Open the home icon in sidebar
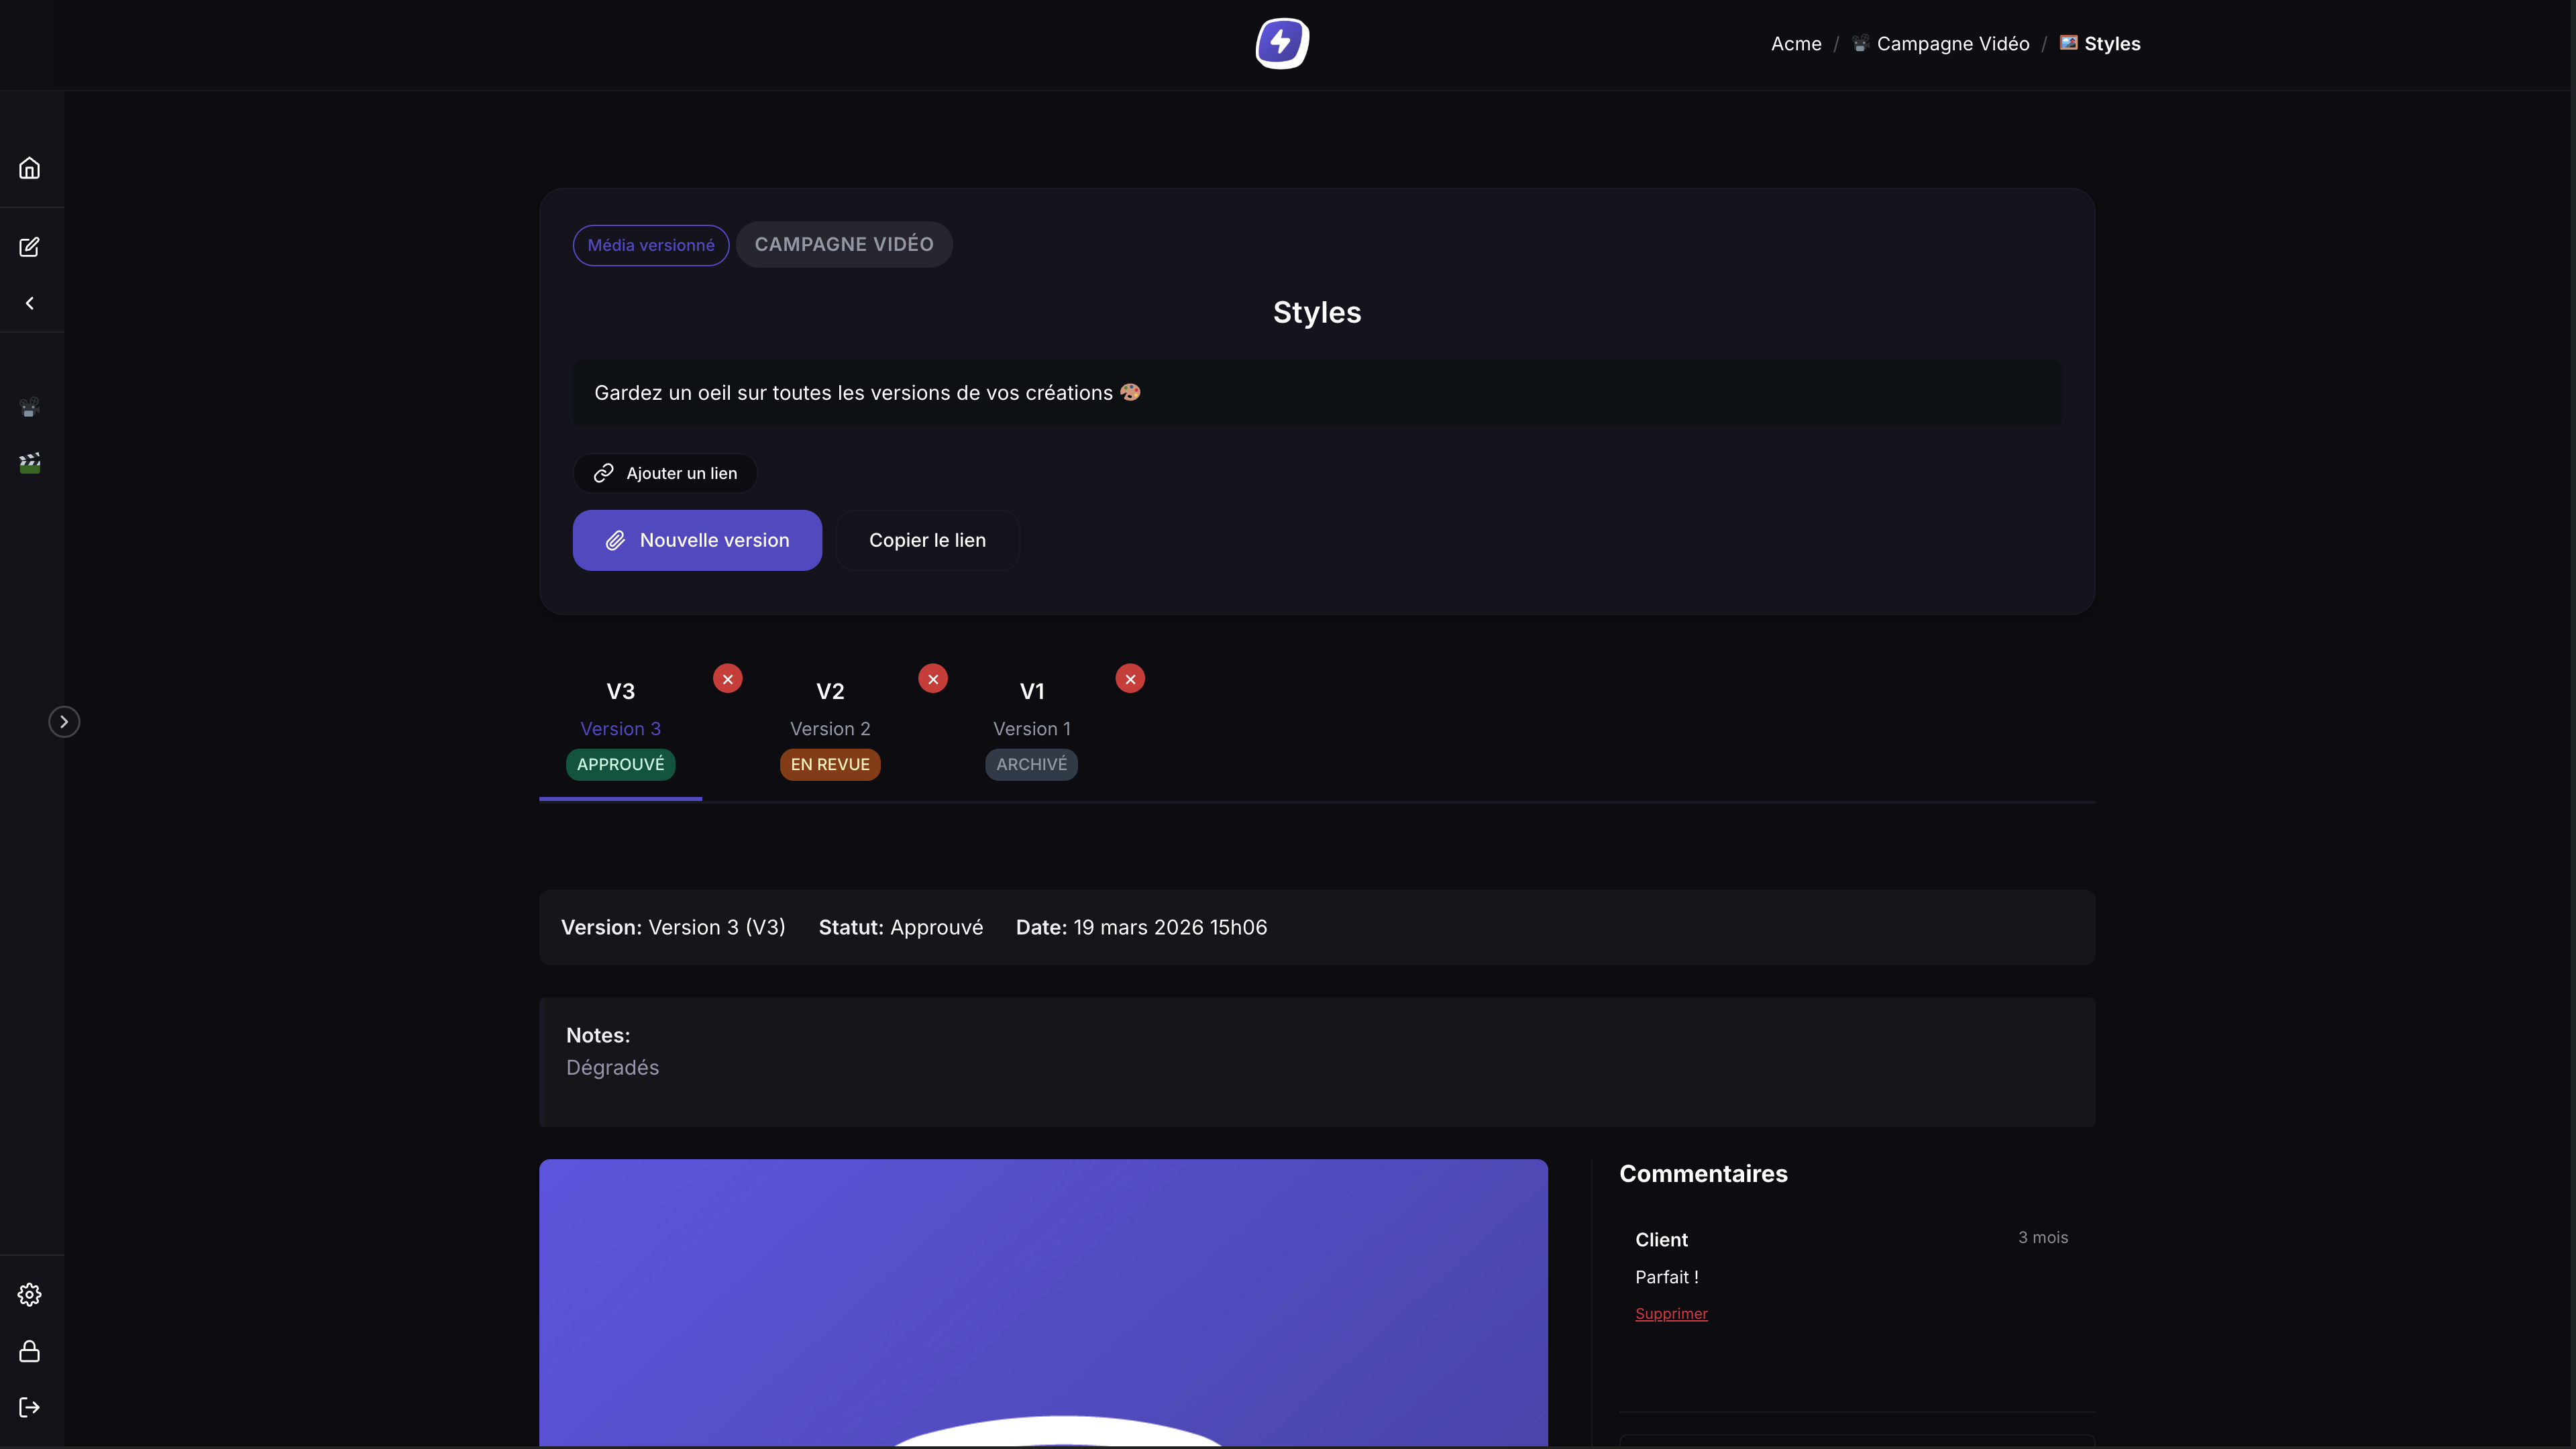Viewport: 2576px width, 1449px height. 30,168
